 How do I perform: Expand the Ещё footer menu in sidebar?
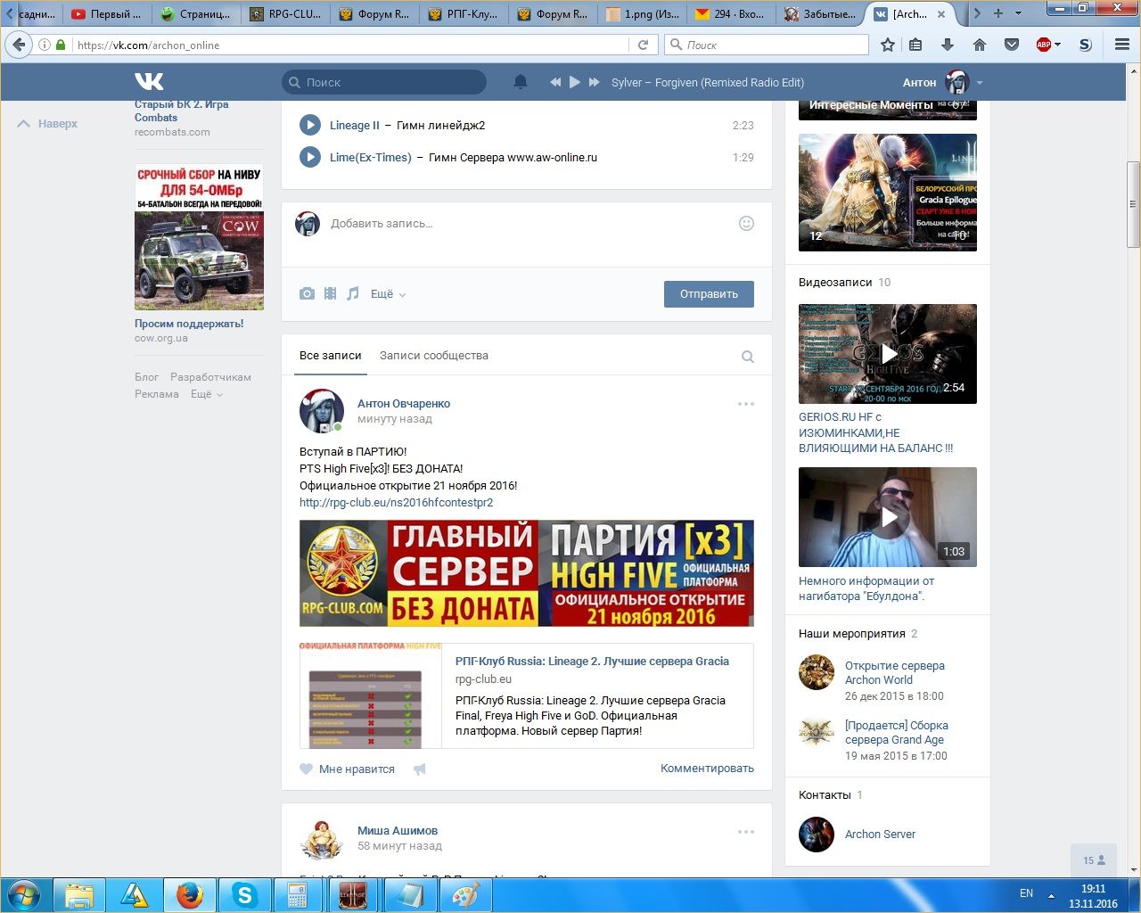tap(207, 394)
